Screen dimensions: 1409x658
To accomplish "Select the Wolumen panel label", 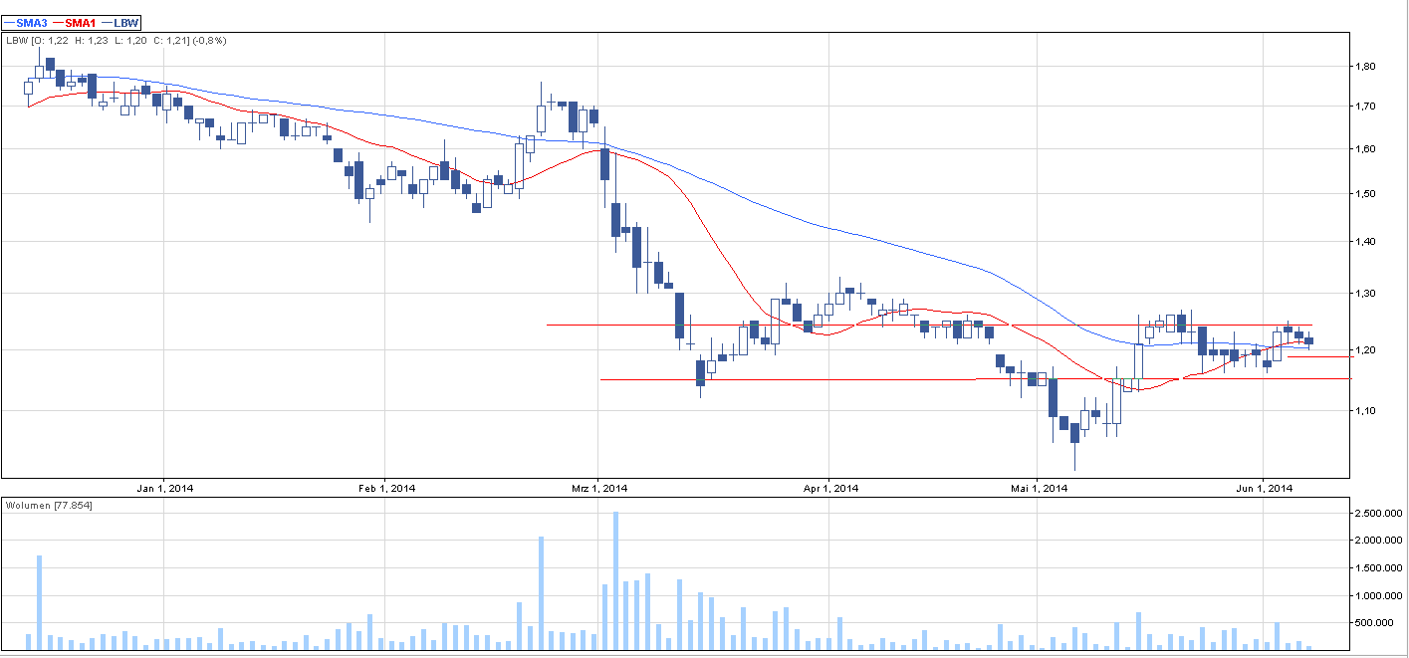I will 44,506.
